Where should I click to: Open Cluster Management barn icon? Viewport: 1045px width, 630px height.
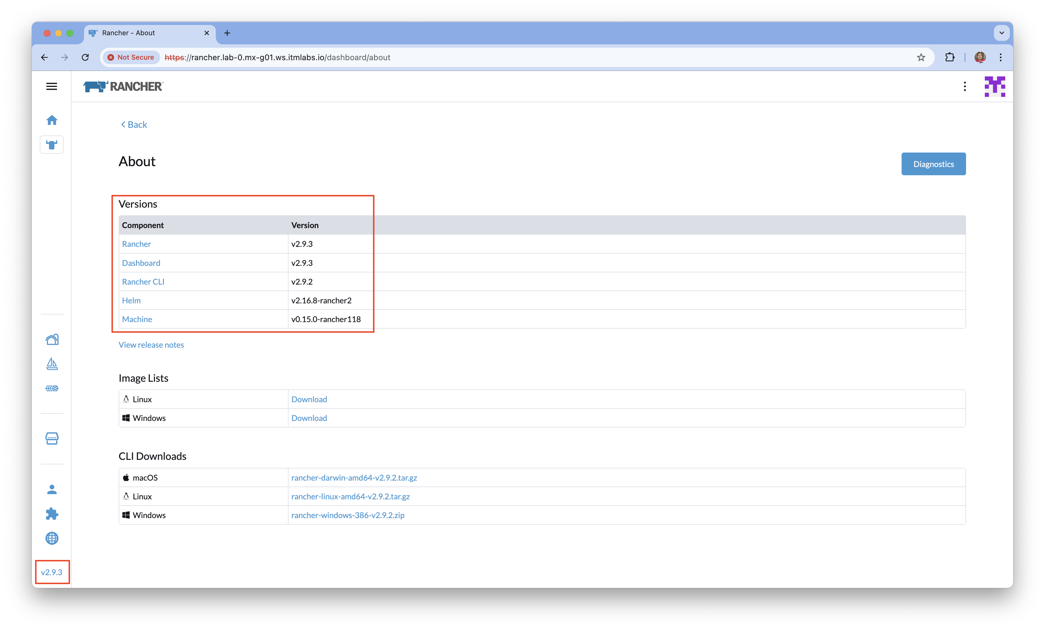[x=52, y=339]
